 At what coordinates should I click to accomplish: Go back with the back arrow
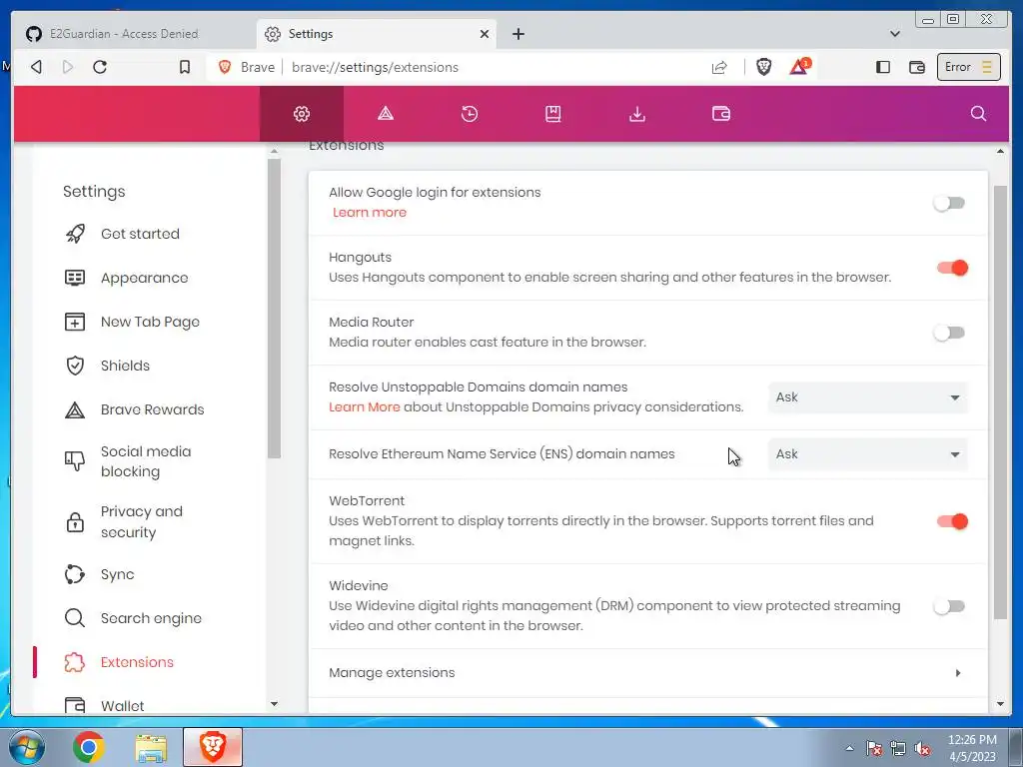pyautogui.click(x=36, y=67)
